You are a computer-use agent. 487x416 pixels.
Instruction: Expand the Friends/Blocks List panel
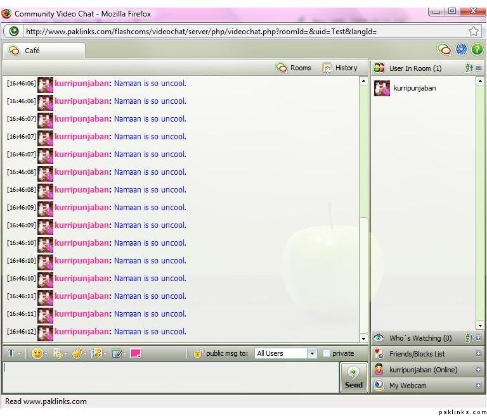478,354
